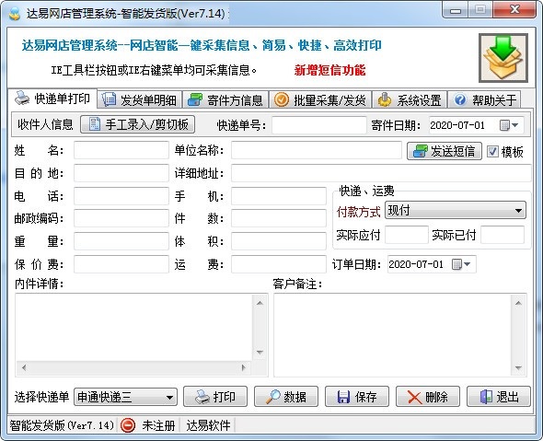Click the 订单日期 value 2020-07-01
The width and height of the screenshot is (543, 441).
click(416, 264)
